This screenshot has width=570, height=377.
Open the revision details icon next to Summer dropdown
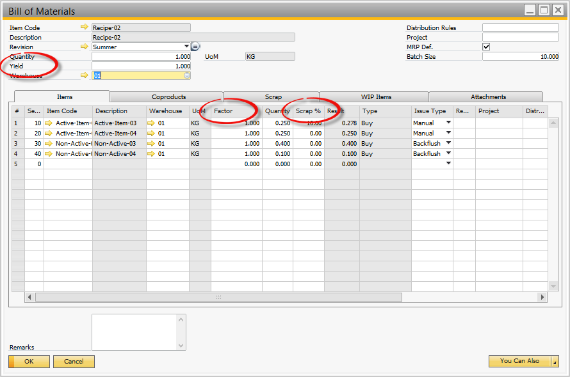point(195,47)
